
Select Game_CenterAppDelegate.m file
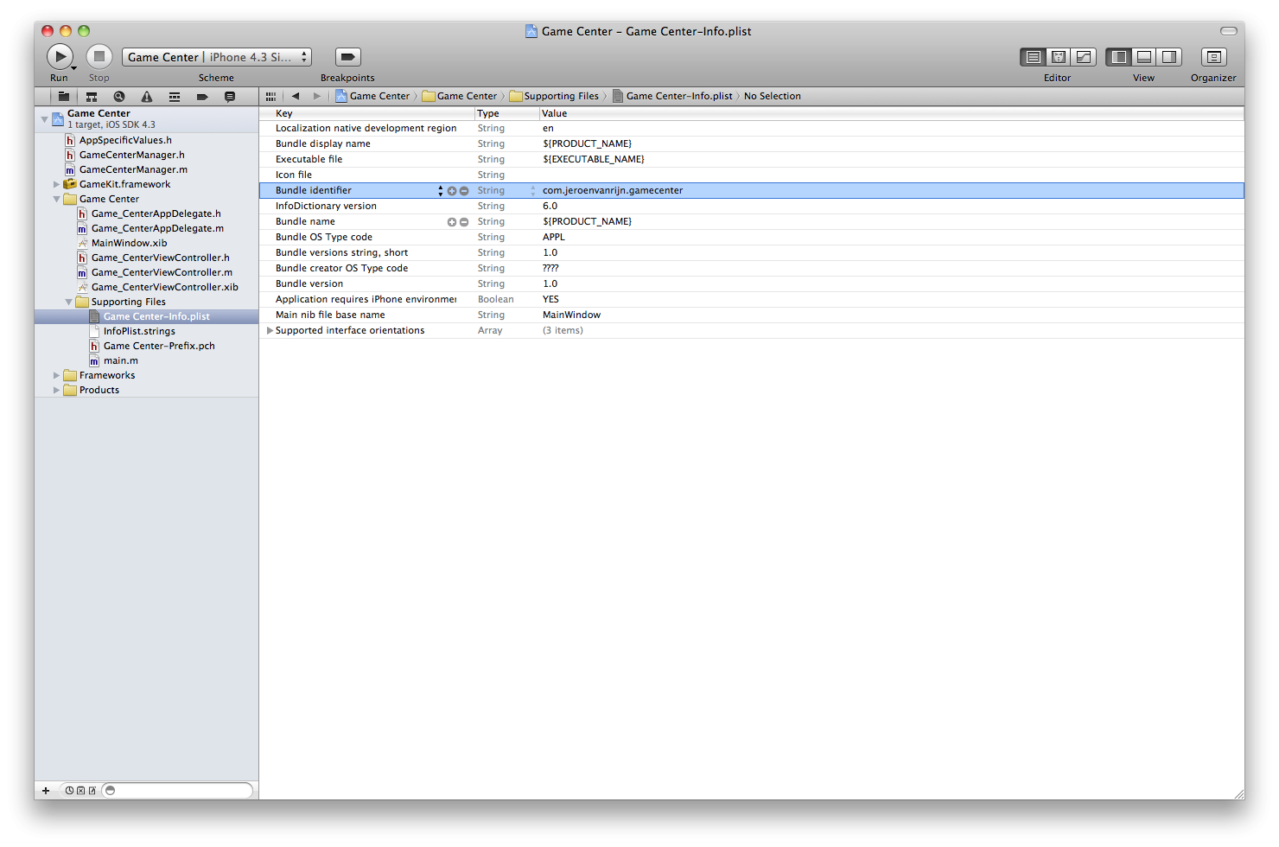157,228
